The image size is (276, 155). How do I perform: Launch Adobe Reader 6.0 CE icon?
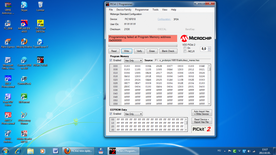coord(24,137)
